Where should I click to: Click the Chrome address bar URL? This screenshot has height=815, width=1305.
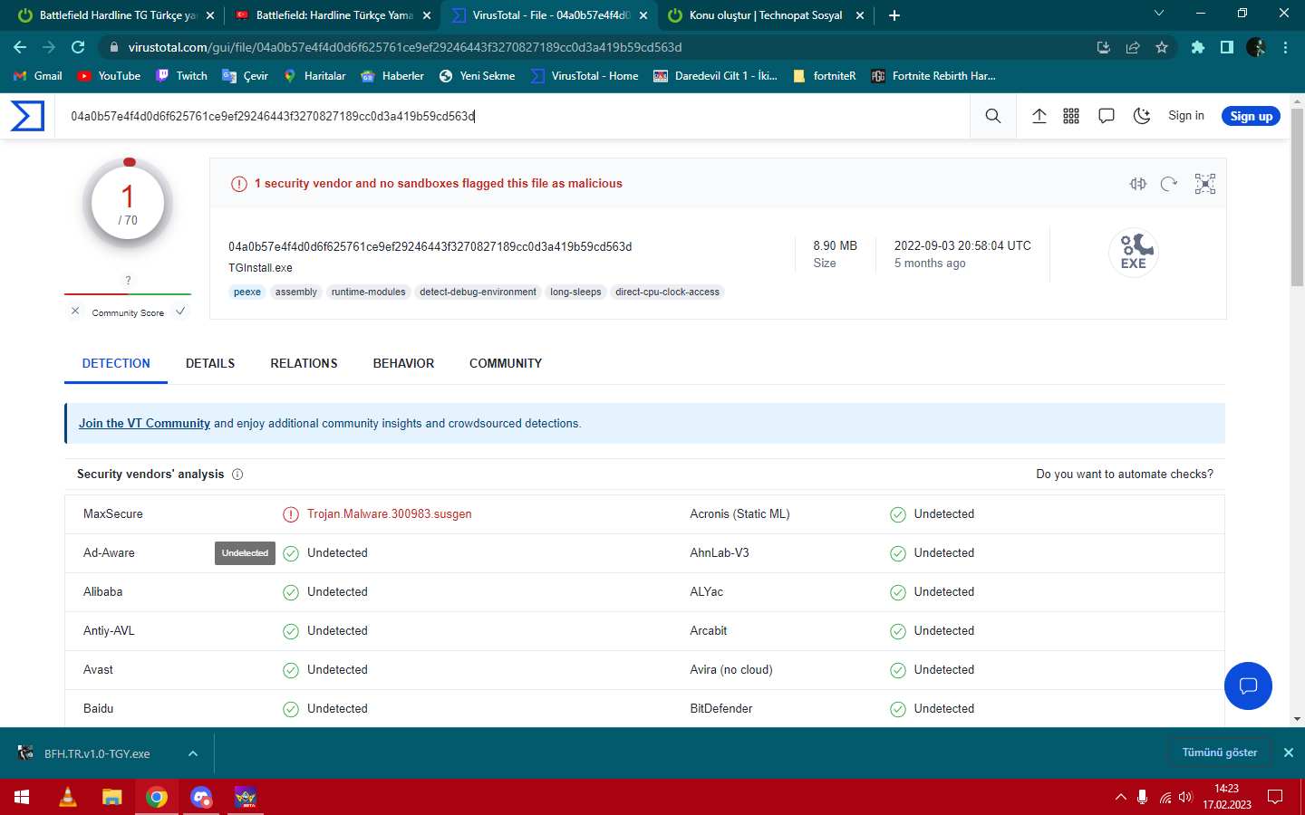405,47
